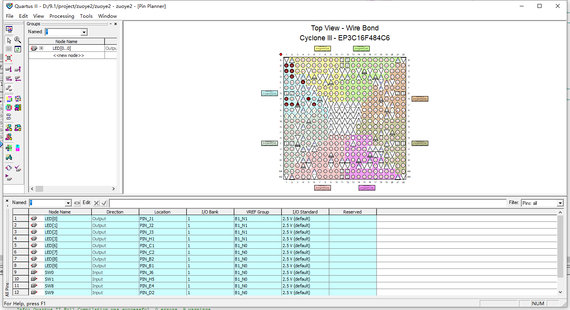Click the yellow-black puzzle grid icon

tap(18, 107)
